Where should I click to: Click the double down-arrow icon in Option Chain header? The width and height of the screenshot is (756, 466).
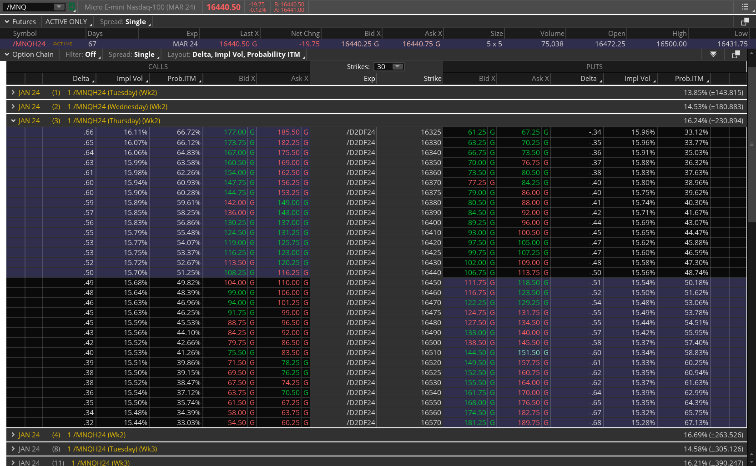(x=713, y=55)
